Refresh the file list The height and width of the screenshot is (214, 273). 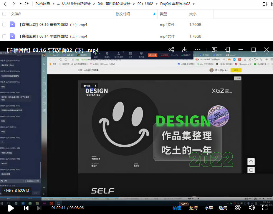tap(27, 4)
